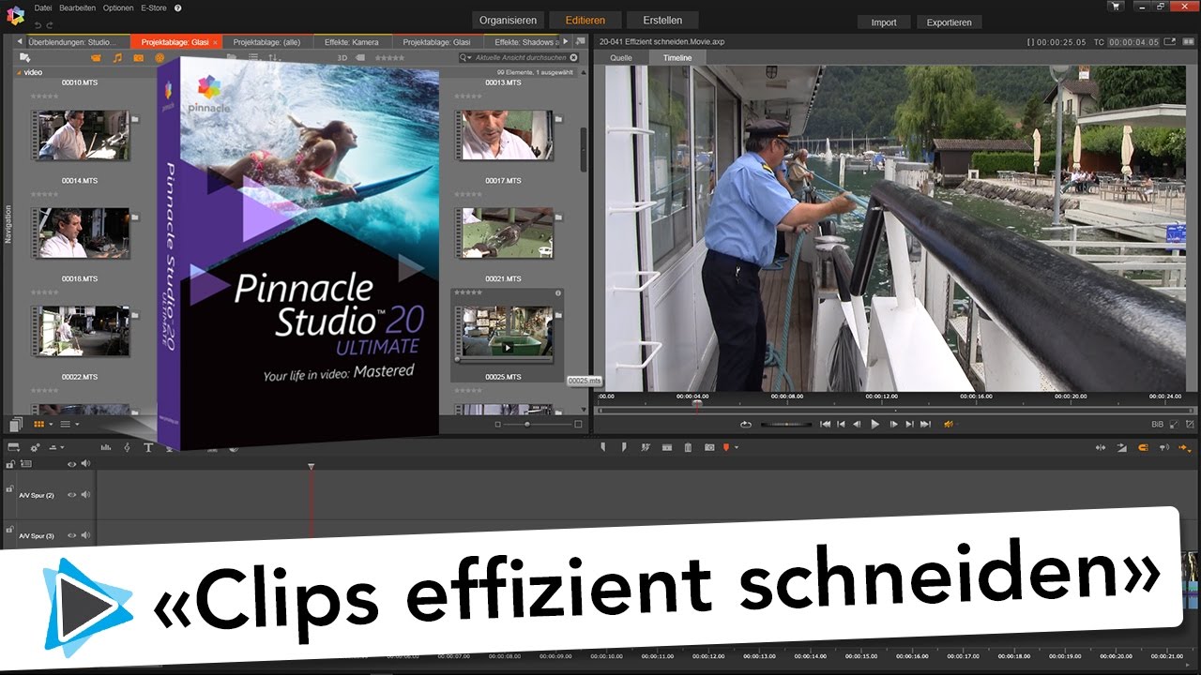
Task: Collapse the video group
Action: coord(18,72)
